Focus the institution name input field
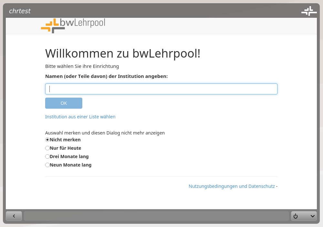The image size is (323, 227). pyautogui.click(x=161, y=89)
